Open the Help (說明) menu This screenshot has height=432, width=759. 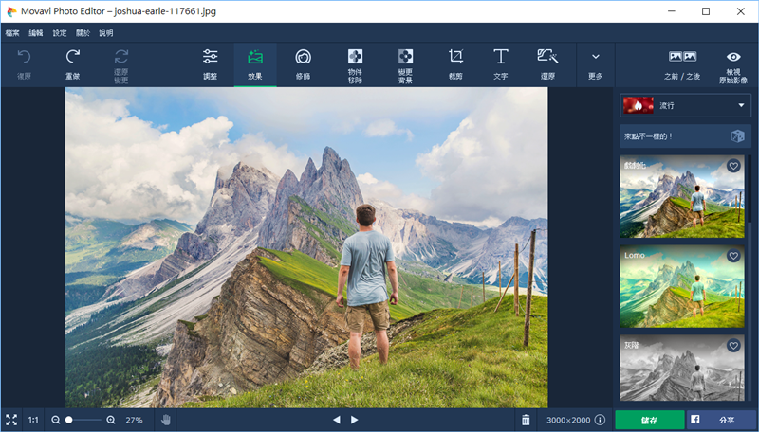106,33
